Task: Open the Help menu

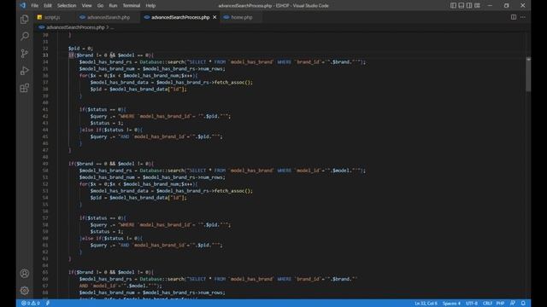Action: click(150, 6)
